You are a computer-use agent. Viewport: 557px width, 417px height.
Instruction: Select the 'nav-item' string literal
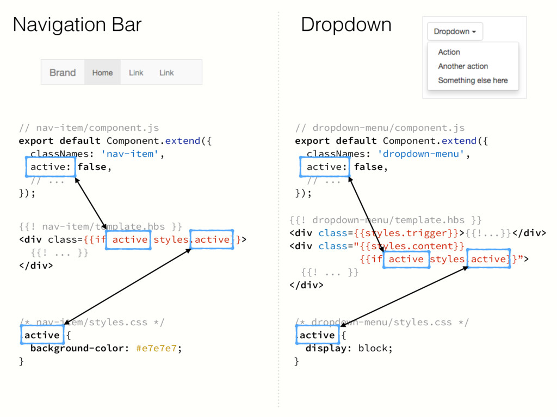[x=129, y=154]
